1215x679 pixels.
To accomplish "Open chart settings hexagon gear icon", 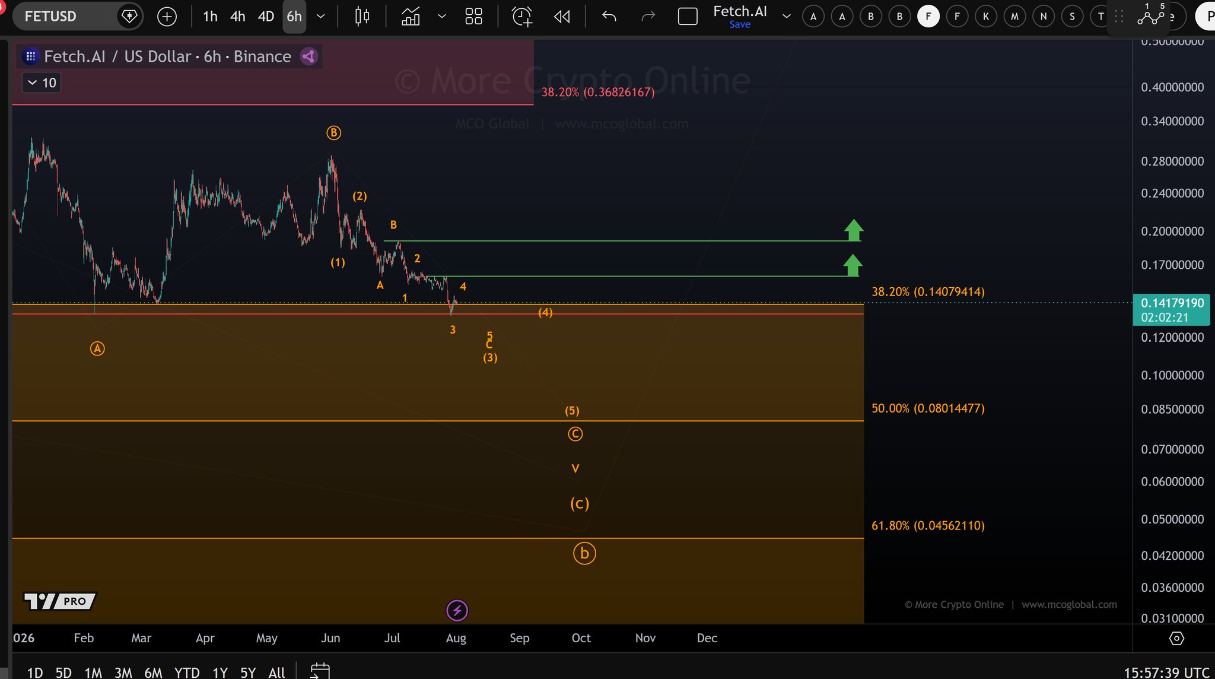I will click(x=1176, y=638).
